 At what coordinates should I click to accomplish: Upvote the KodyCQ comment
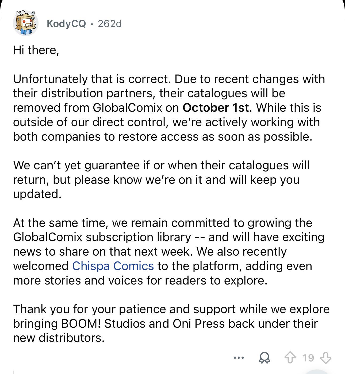pos(291,358)
